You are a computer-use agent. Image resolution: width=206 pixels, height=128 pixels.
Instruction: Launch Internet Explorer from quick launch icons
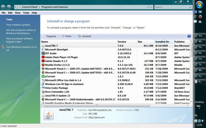[195, 17]
